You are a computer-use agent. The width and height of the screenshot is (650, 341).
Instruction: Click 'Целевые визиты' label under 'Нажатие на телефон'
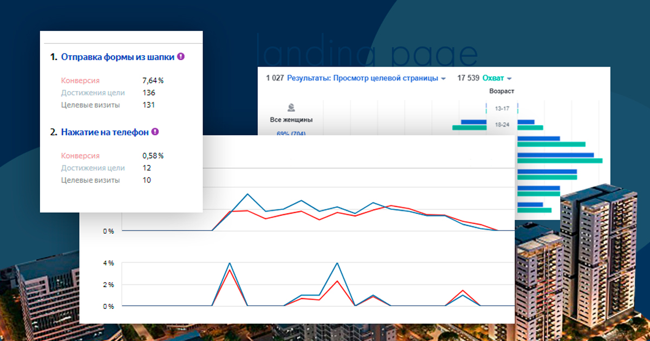click(x=90, y=180)
